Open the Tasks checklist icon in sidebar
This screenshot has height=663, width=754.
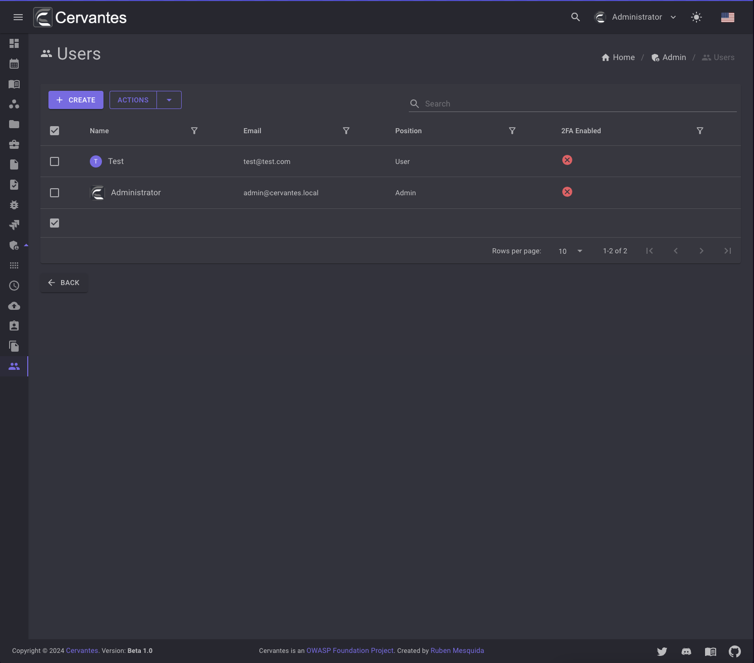(14, 185)
